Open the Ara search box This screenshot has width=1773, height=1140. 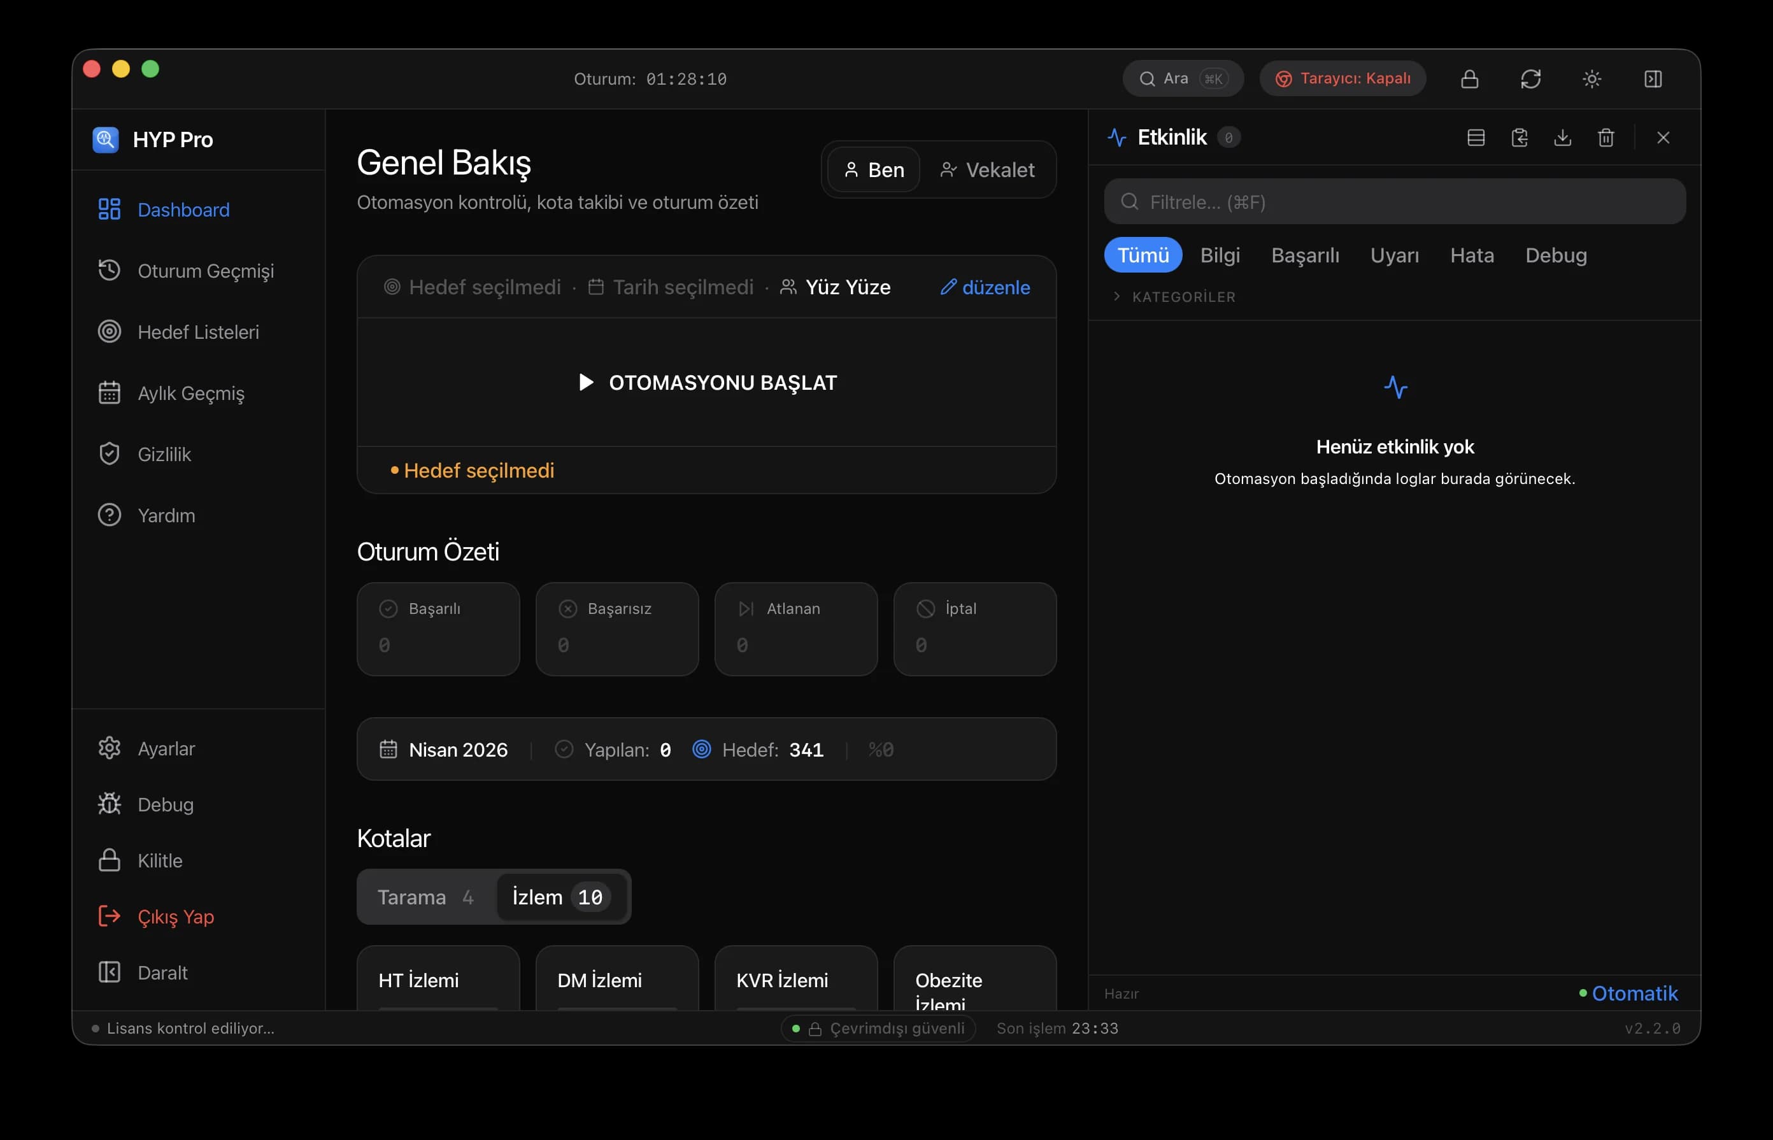click(1183, 78)
